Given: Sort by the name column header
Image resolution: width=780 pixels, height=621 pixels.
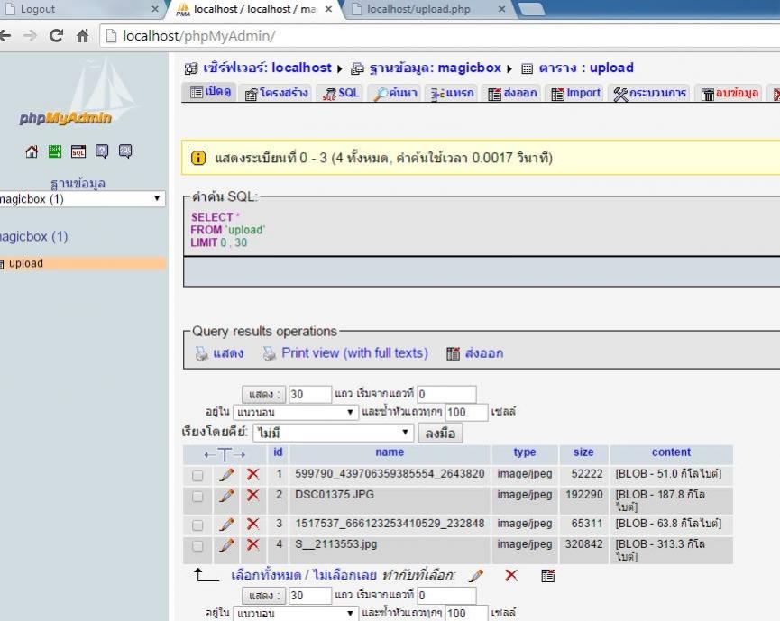Looking at the screenshot, I should coord(390,452).
